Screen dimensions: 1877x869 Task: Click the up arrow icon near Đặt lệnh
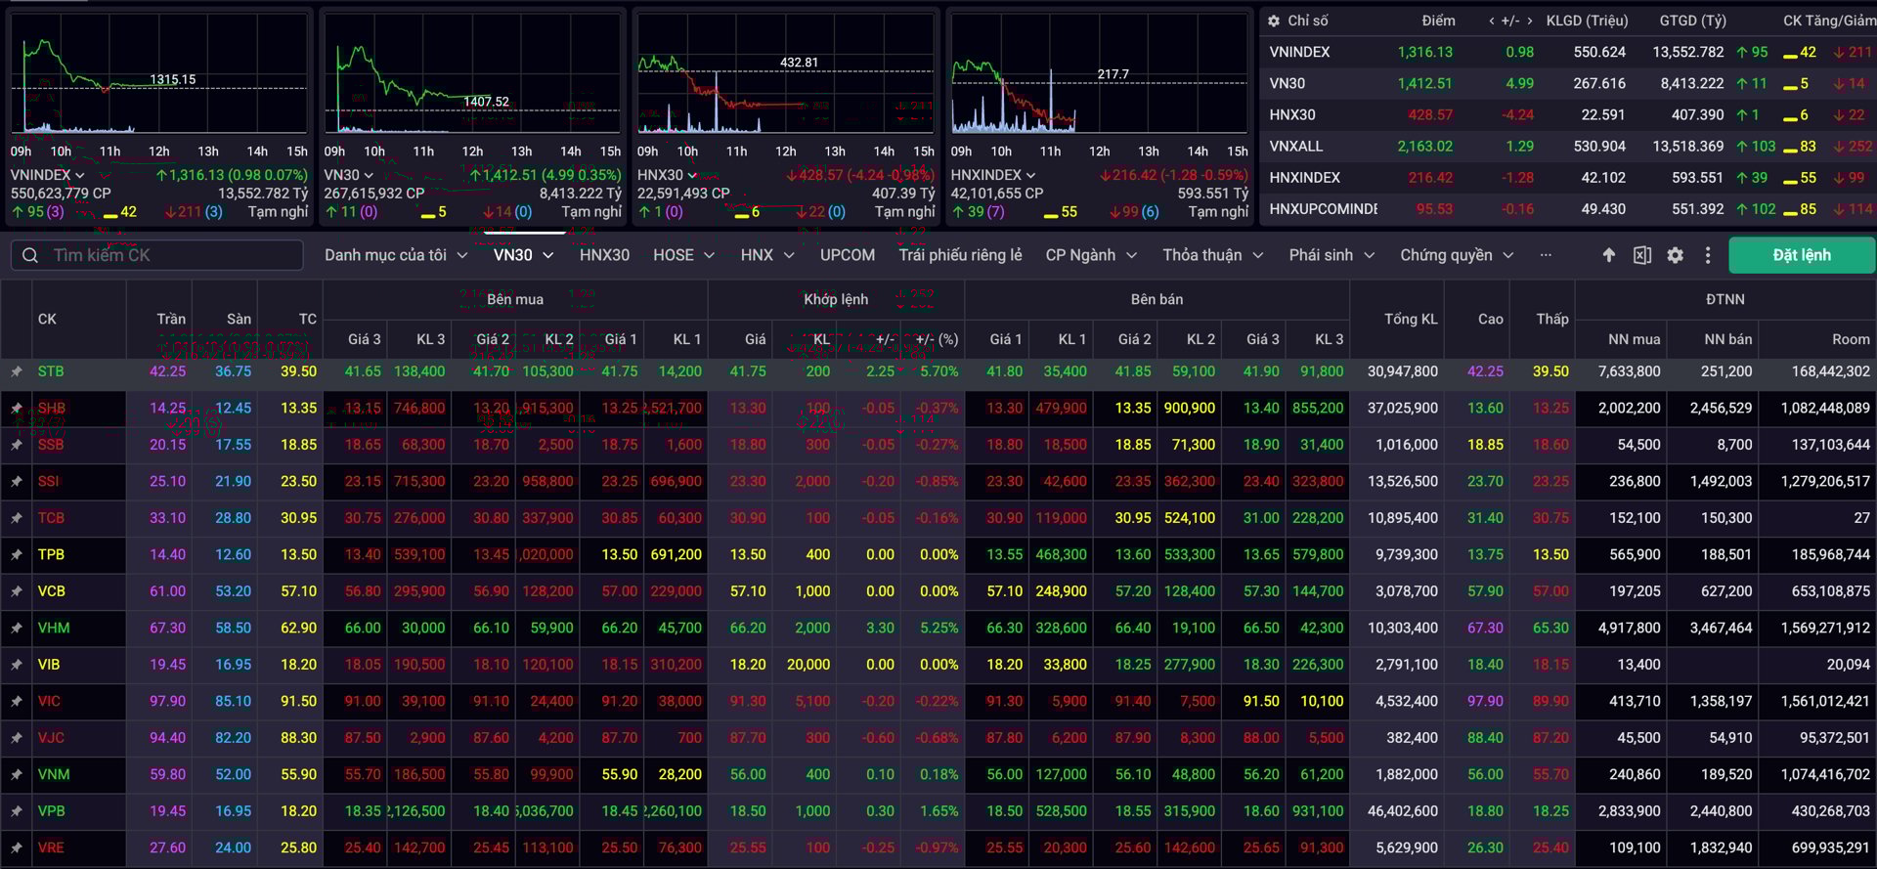[x=1609, y=255]
